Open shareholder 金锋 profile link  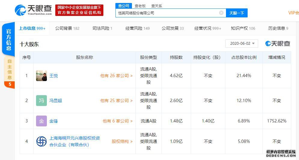tap(53, 121)
